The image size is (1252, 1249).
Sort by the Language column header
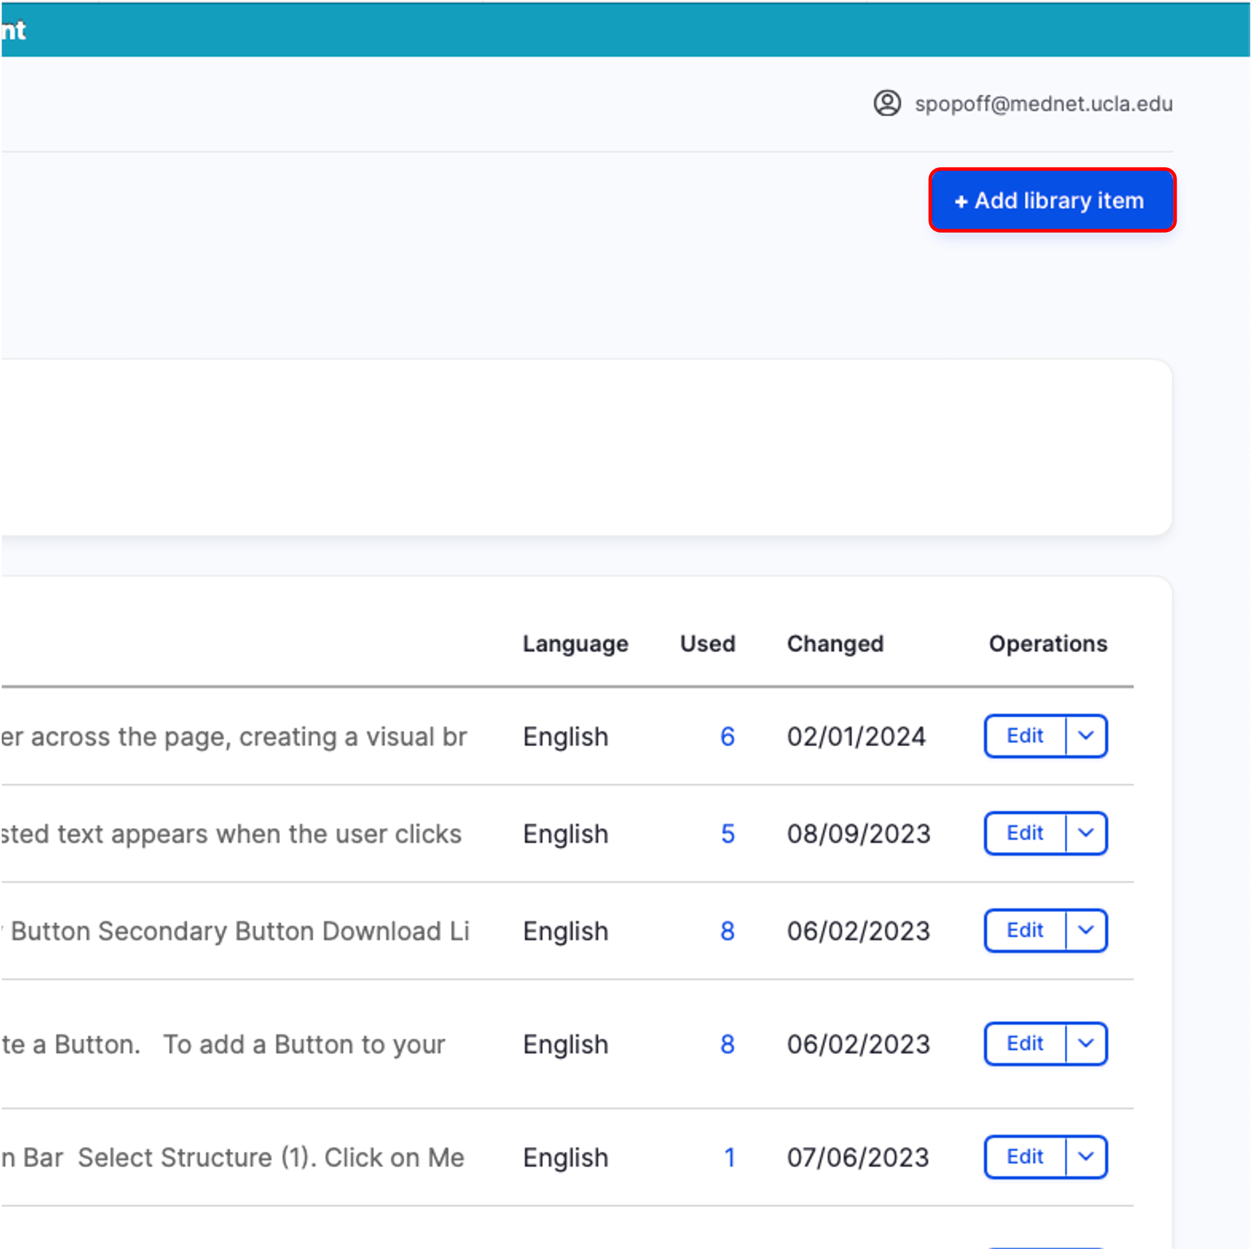575,644
